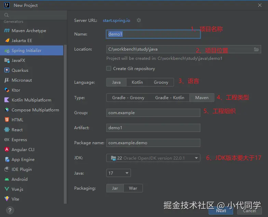
Task: Click the Angular CLI red icon
Action: 7,150
